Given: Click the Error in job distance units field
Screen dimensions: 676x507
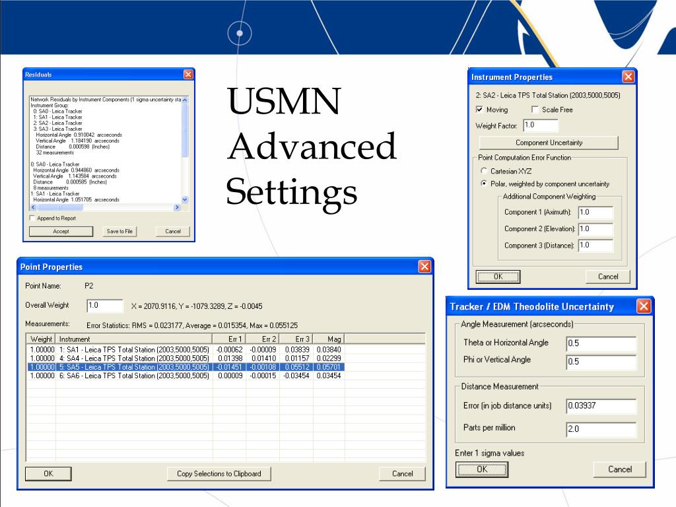Looking at the screenshot, I should coord(601,406).
